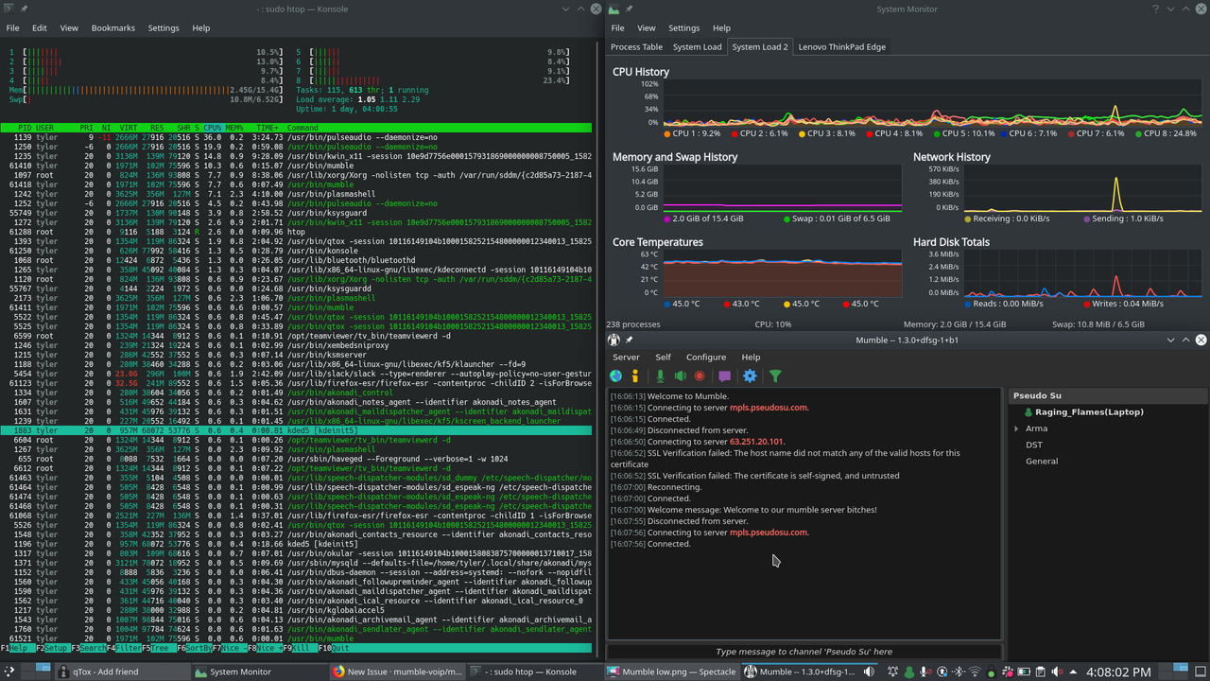1210x681 pixels.
Task: Open Konsole's Edit menu
Action: [x=40, y=28]
